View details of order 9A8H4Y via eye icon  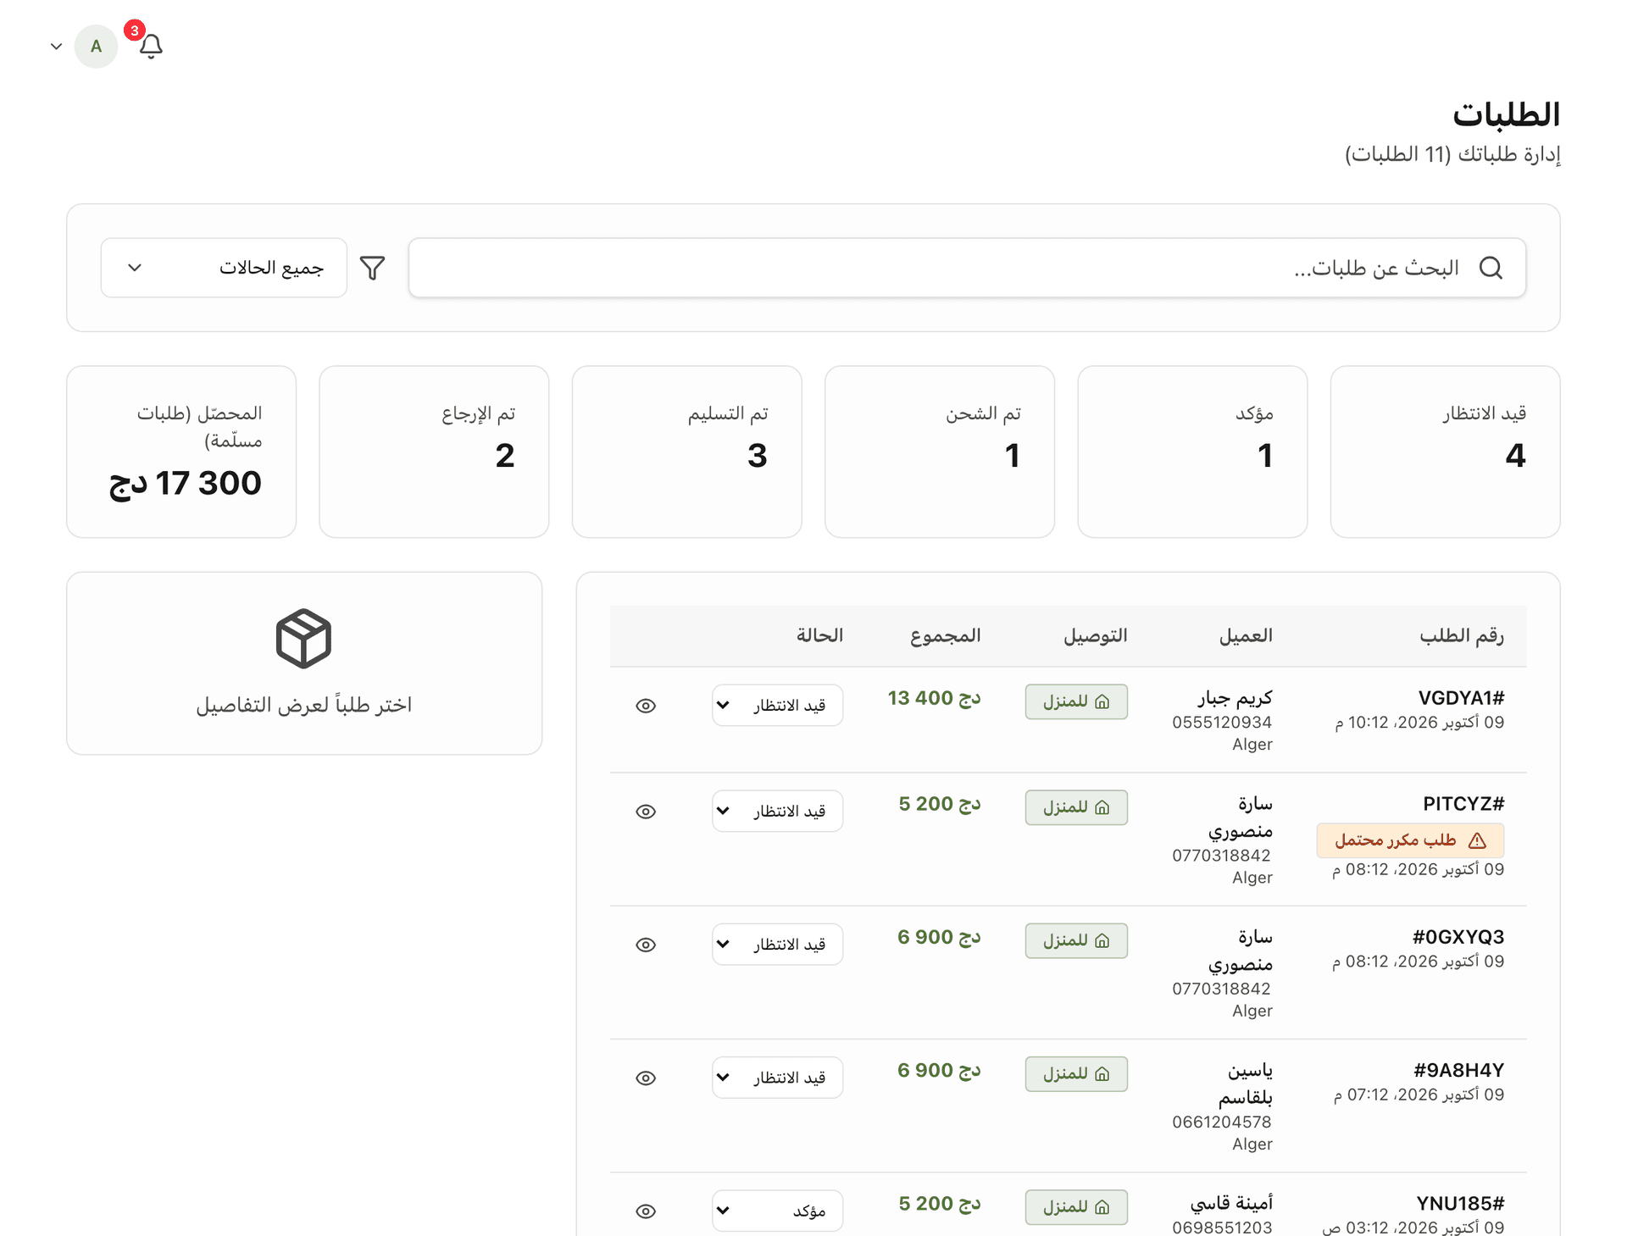coord(646,1078)
